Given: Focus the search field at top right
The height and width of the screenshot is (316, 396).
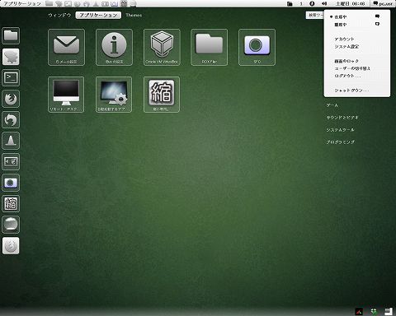Looking at the screenshot, I should 315,15.
